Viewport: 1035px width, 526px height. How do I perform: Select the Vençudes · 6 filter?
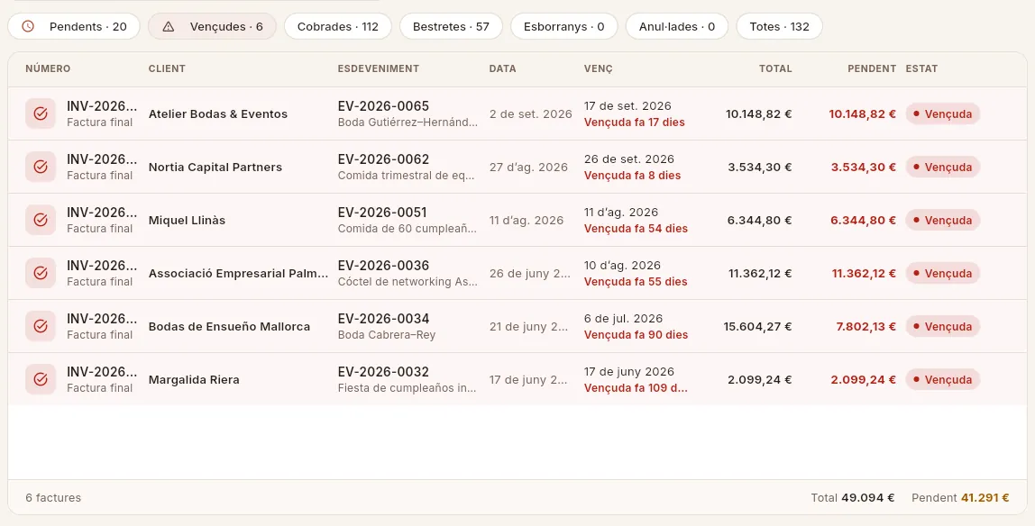tap(212, 26)
